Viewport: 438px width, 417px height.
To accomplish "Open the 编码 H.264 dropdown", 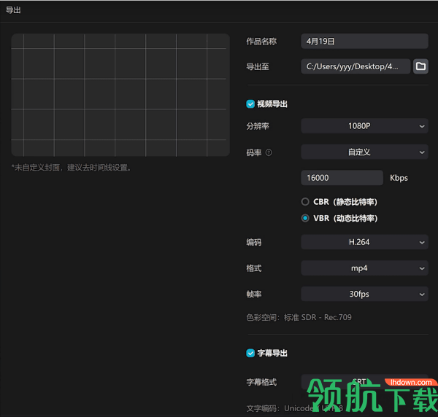I will (364, 242).
